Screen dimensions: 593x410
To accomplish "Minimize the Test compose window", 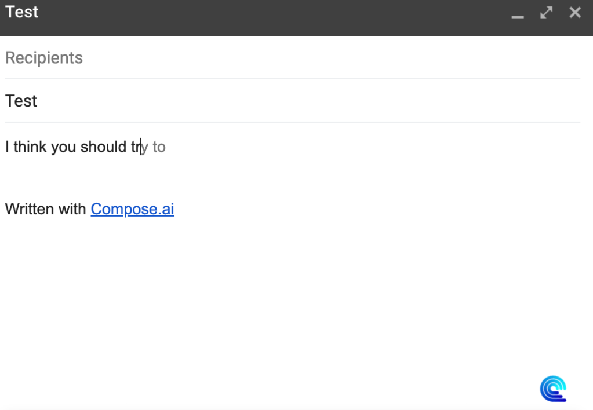I will [x=518, y=14].
